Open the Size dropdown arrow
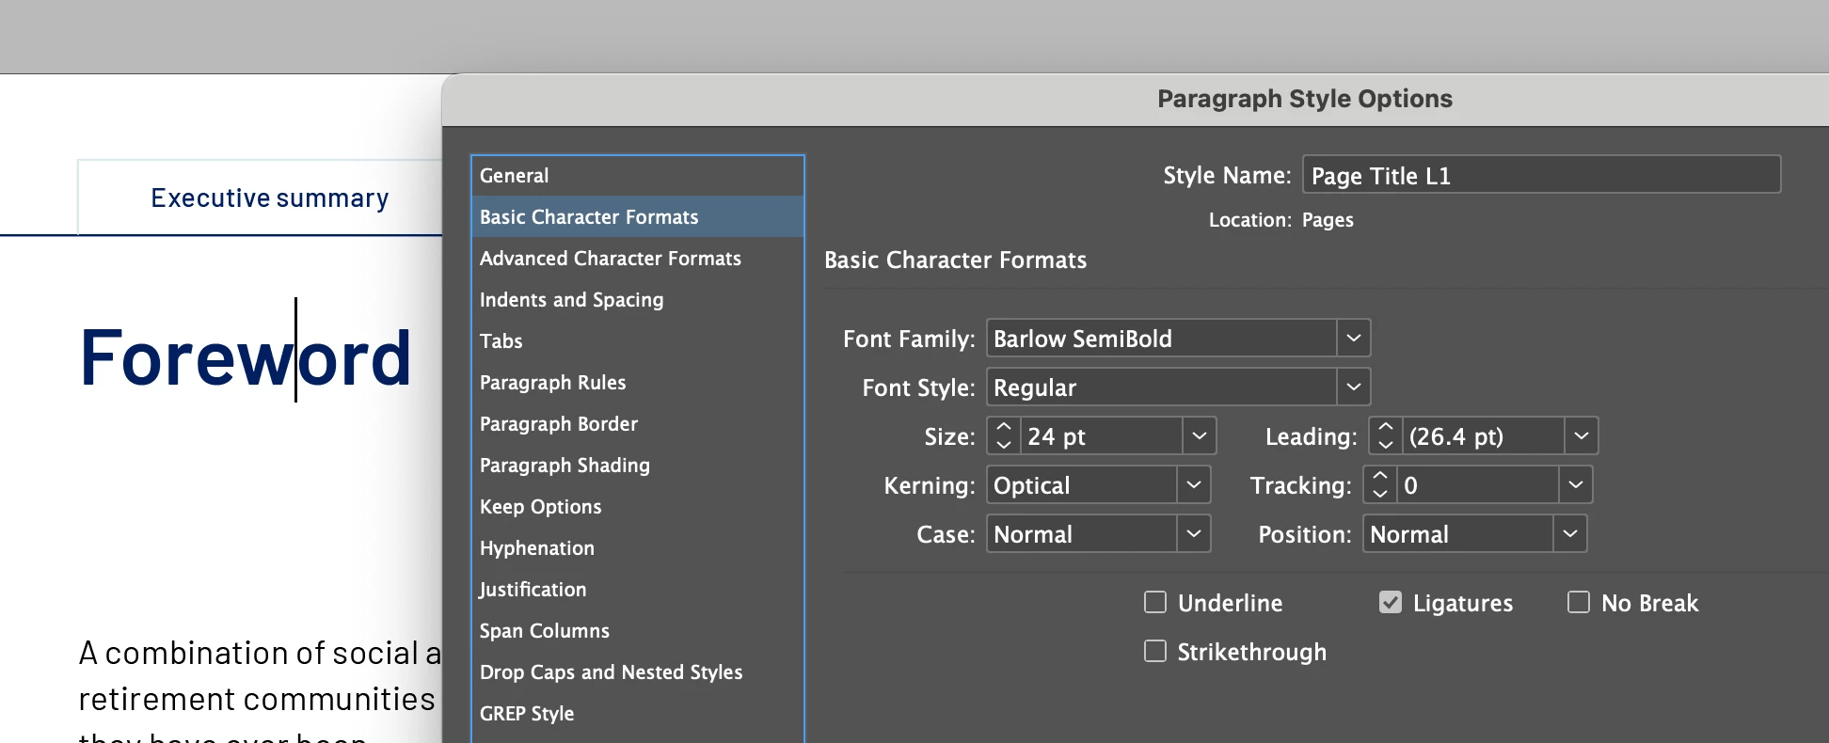 click(x=1199, y=436)
